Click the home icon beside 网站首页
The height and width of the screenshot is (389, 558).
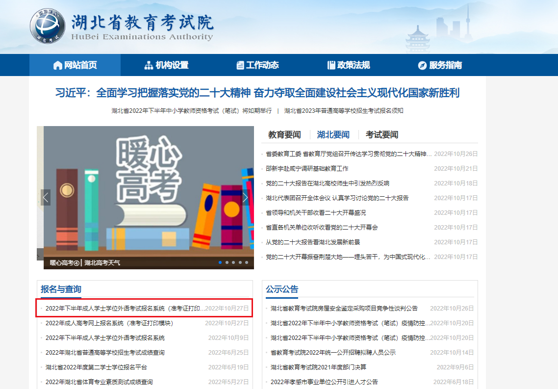click(x=58, y=65)
